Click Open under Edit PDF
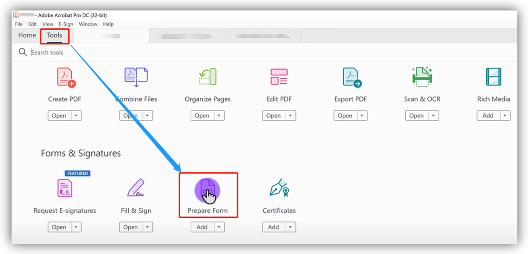This screenshot has height=254, width=528. coord(273,115)
